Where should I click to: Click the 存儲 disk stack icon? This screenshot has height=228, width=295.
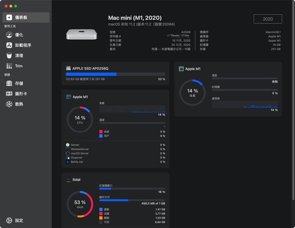(x=9, y=83)
